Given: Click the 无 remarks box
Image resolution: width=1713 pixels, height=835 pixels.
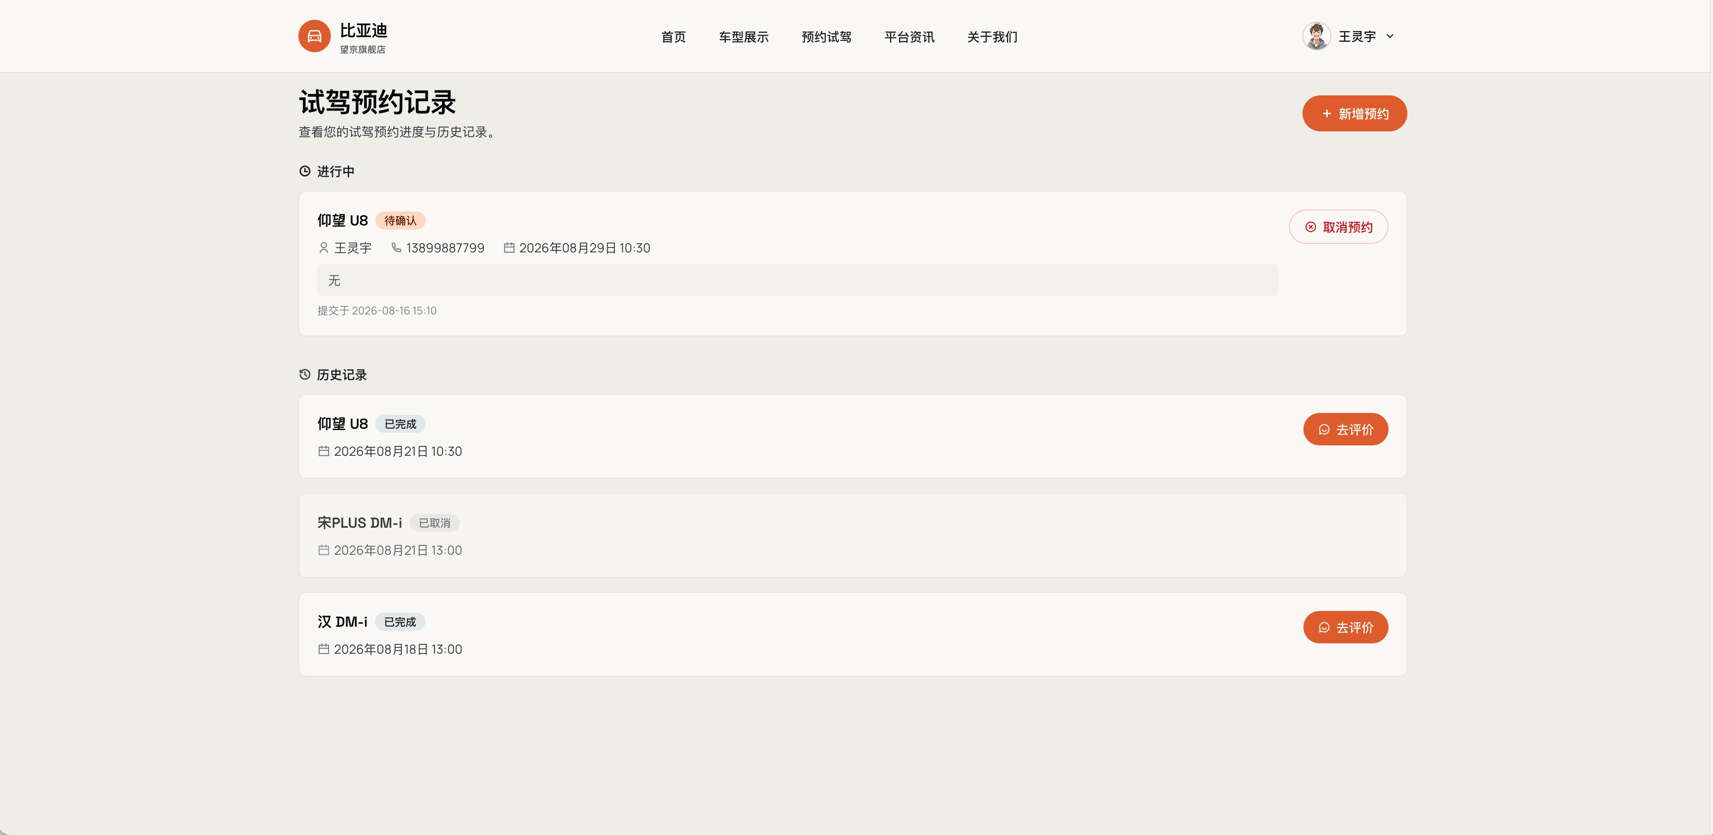Looking at the screenshot, I should point(798,280).
